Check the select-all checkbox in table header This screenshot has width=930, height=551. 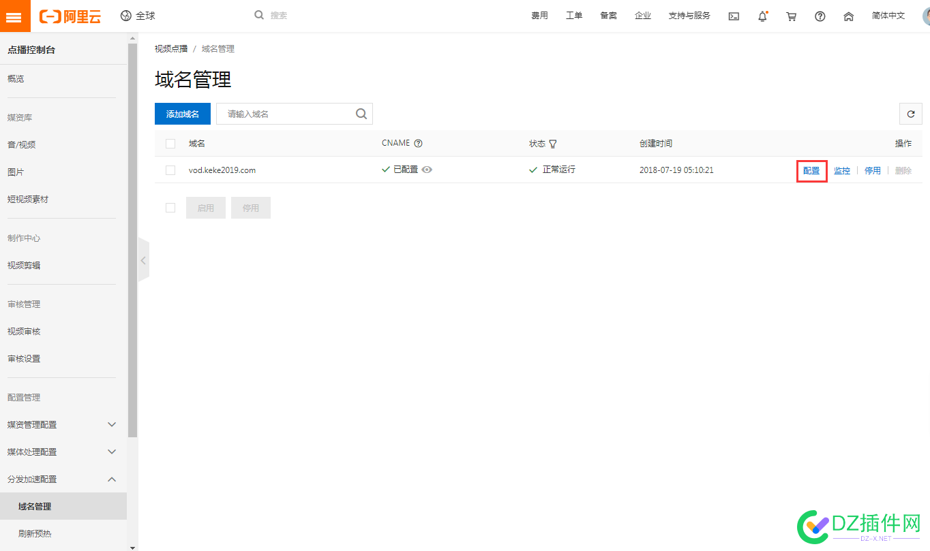(x=170, y=143)
